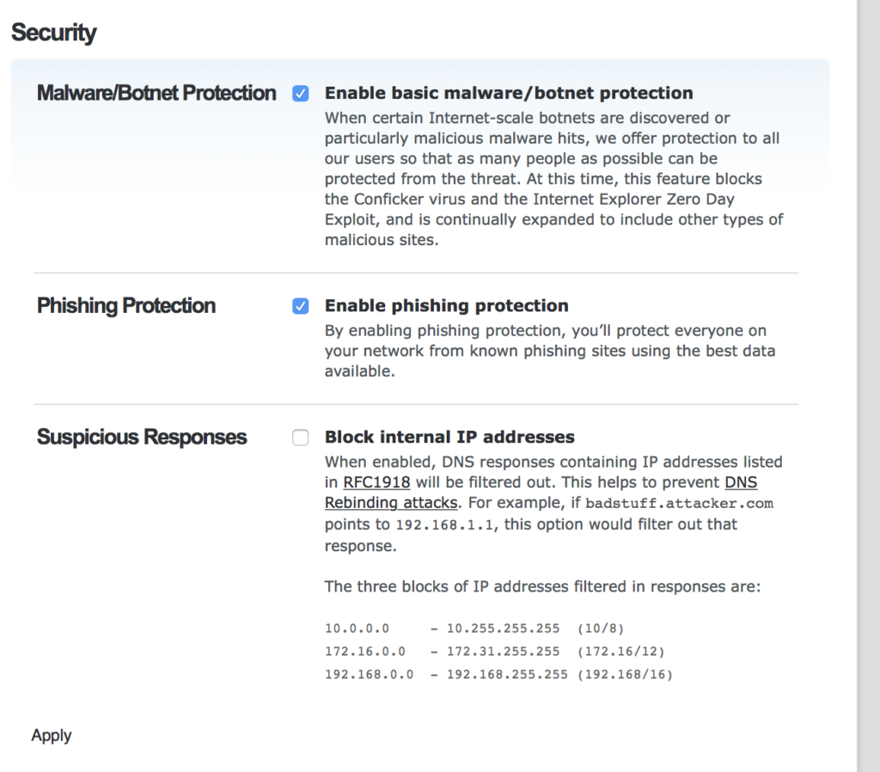Click the 192.168.1.1 example address
Image resolution: width=880 pixels, height=772 pixels.
click(446, 524)
